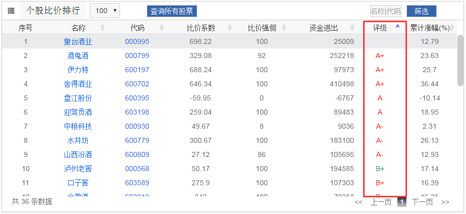Image resolution: width=466 pixels, height=214 pixels.
Task: Sort by 代码 using its sort arrows
Action: click(x=161, y=28)
